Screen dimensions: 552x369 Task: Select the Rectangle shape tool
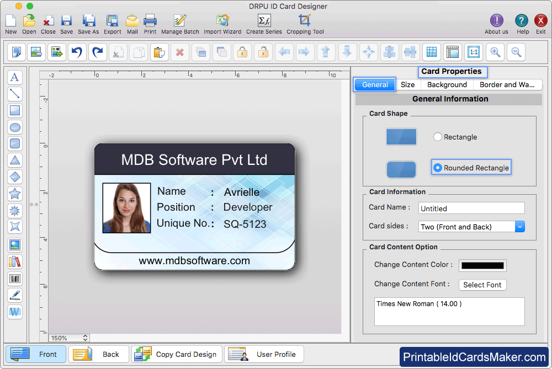[x=15, y=110]
